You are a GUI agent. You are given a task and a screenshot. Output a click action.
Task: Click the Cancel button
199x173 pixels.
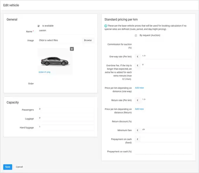click(x=19, y=167)
